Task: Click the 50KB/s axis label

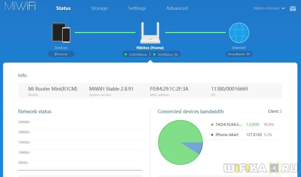Action: tap(23, 163)
